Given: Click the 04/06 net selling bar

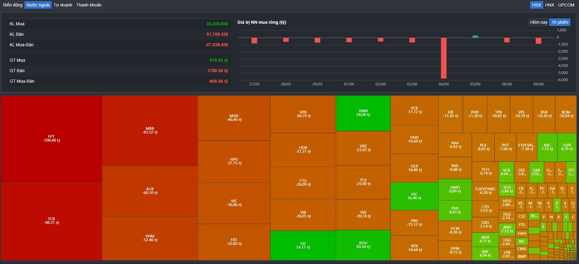Looking at the screenshot, I should (444, 58).
